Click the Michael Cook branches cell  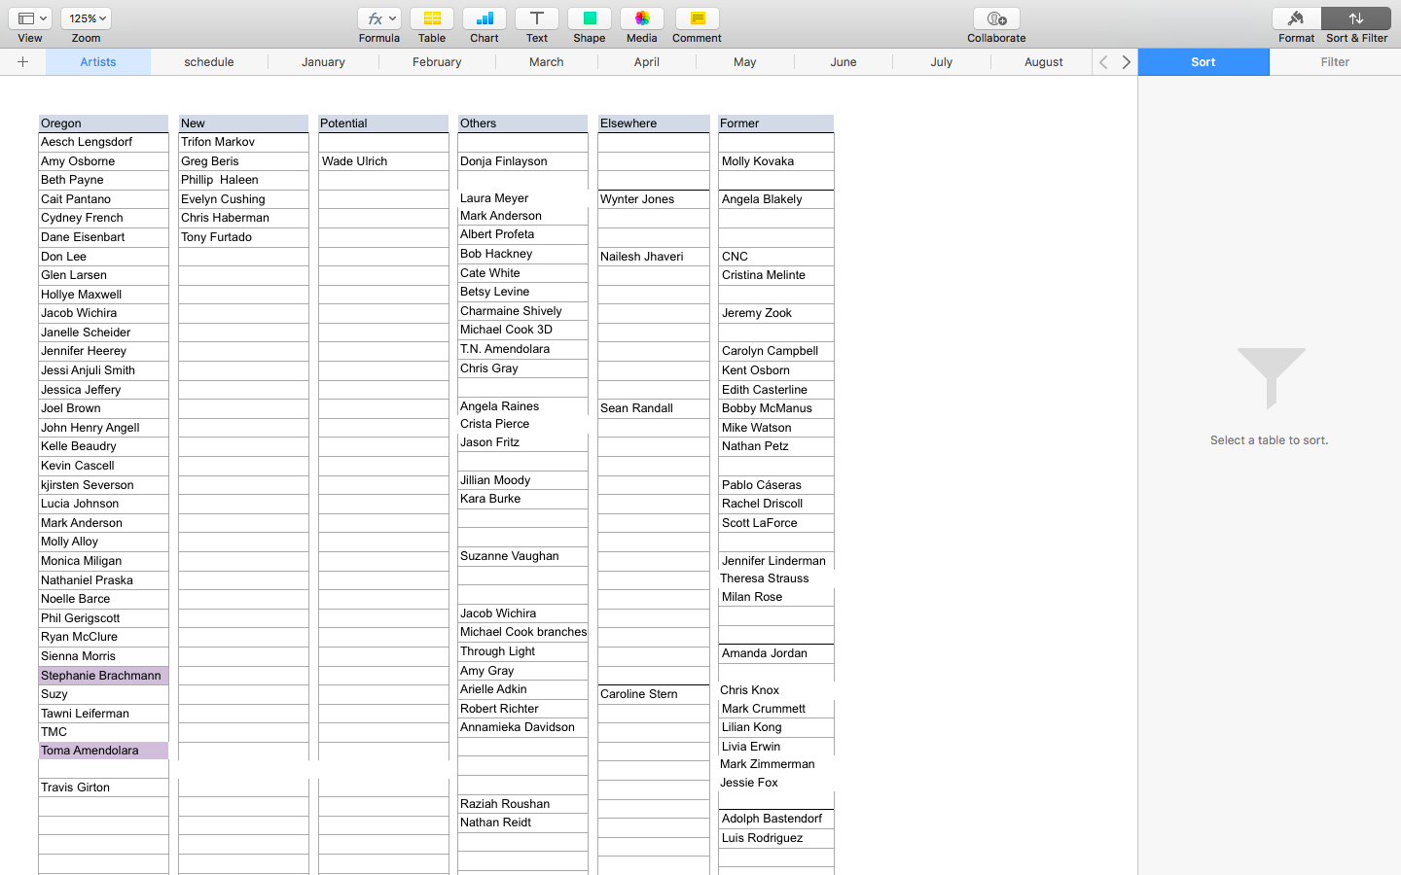[522, 632]
